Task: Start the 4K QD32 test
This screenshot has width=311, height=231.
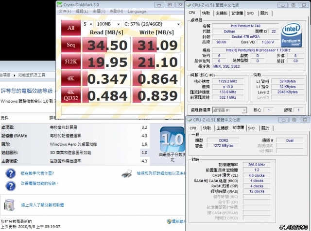Action: point(71,95)
